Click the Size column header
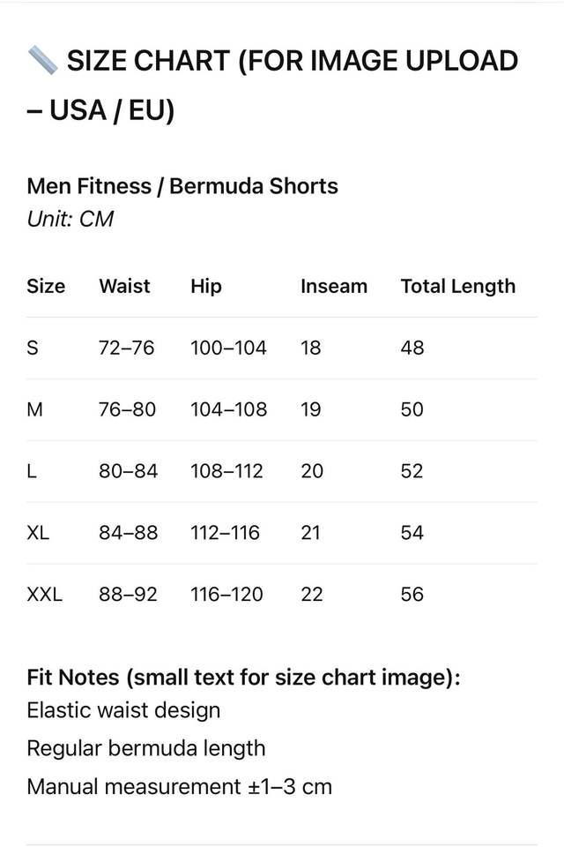 (x=46, y=286)
